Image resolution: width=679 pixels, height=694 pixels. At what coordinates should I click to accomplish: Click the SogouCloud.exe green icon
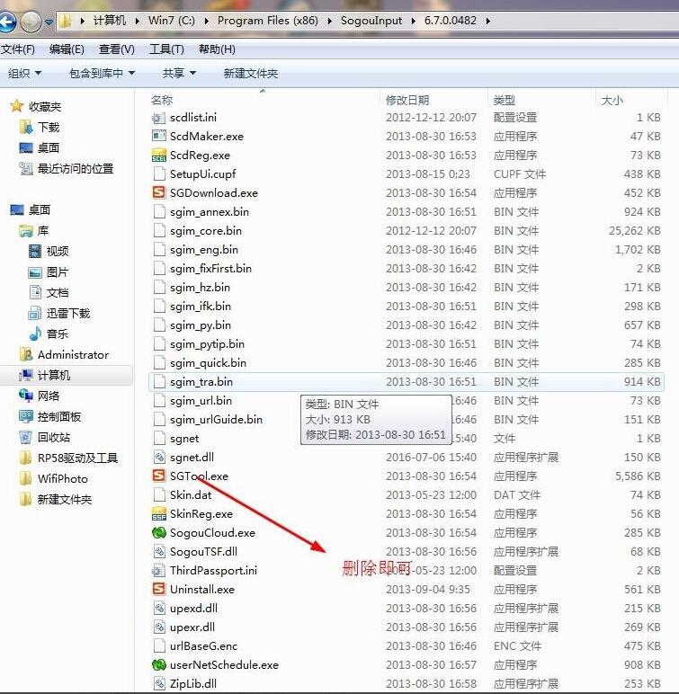[x=158, y=532]
